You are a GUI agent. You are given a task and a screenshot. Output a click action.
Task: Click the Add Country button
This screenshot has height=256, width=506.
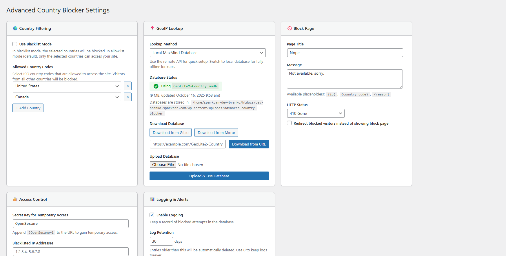coord(28,108)
